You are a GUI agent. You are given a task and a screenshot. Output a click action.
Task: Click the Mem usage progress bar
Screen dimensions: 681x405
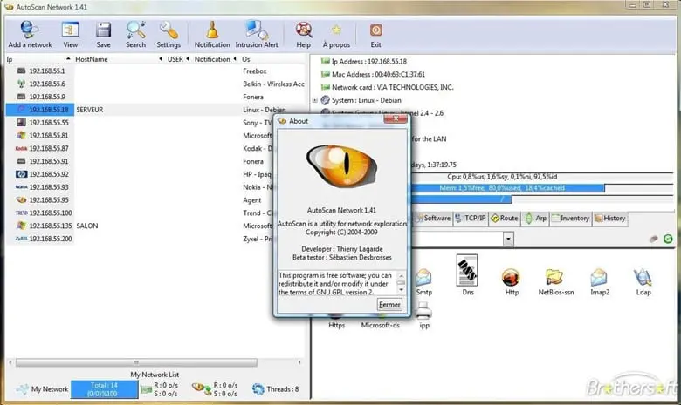506,186
